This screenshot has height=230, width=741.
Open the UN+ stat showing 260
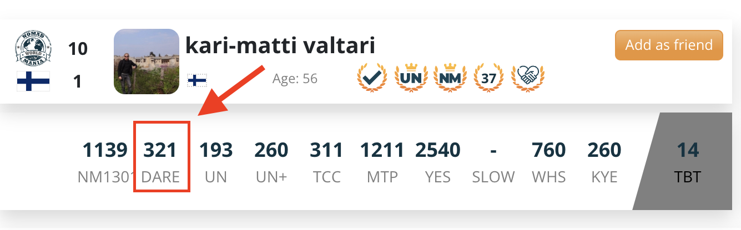point(271,161)
